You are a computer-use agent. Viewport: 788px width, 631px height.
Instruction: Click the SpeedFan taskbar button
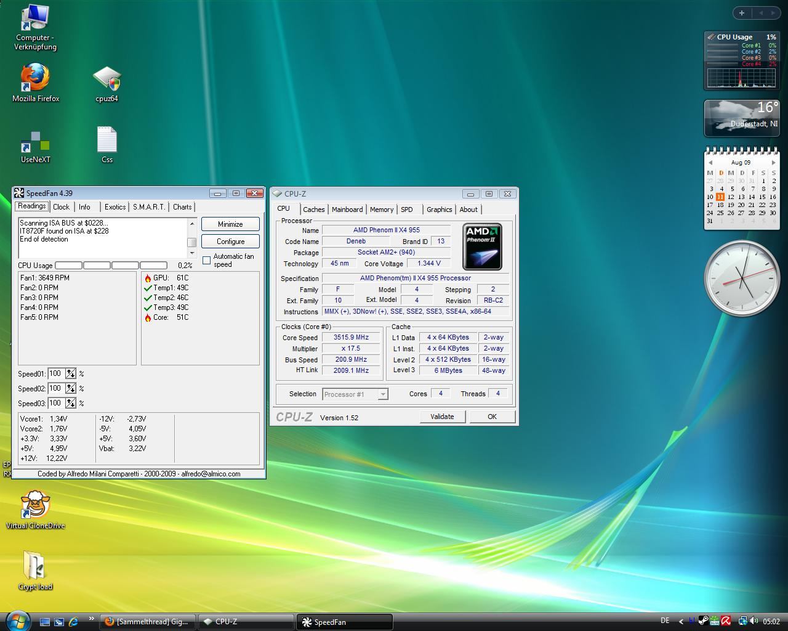(345, 622)
